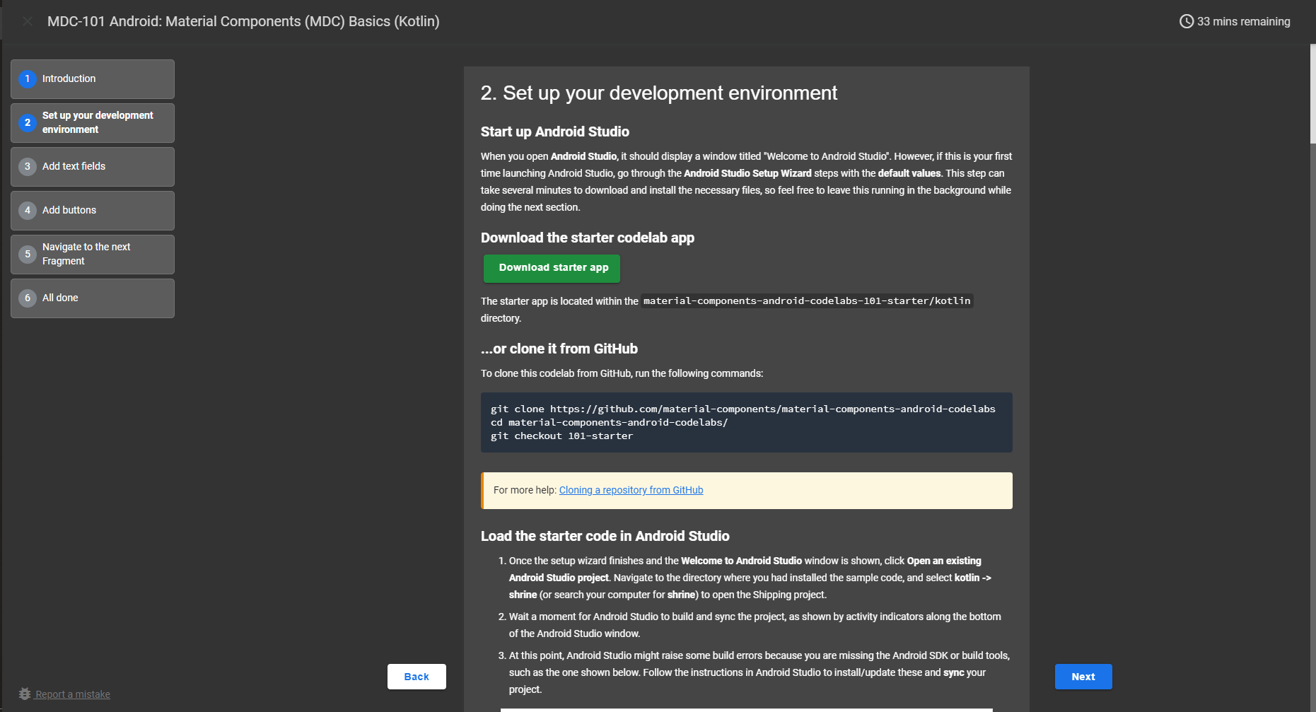This screenshot has width=1316, height=712.
Task: Click the clock icon beside time remaining
Action: click(x=1187, y=21)
